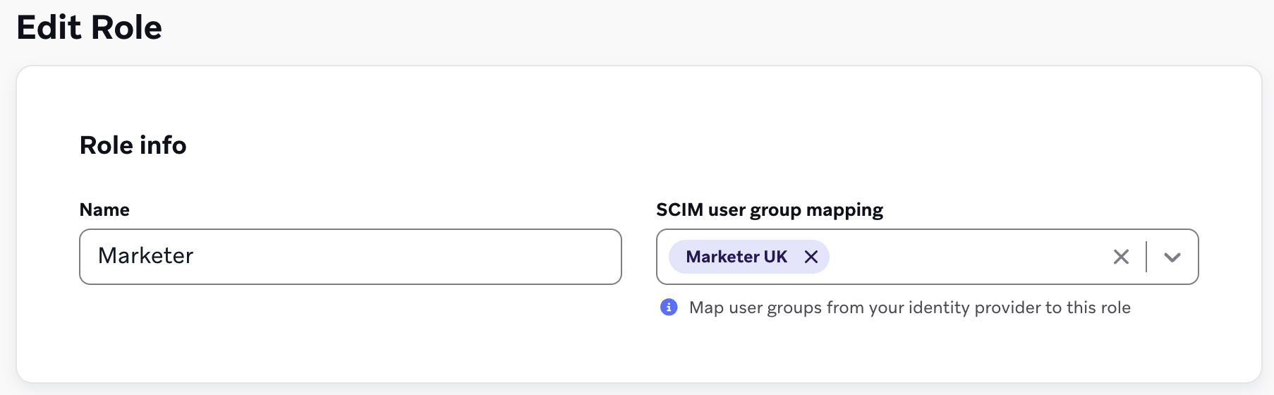Click the Edit Role page heading
This screenshot has height=395, width=1274.
click(90, 28)
